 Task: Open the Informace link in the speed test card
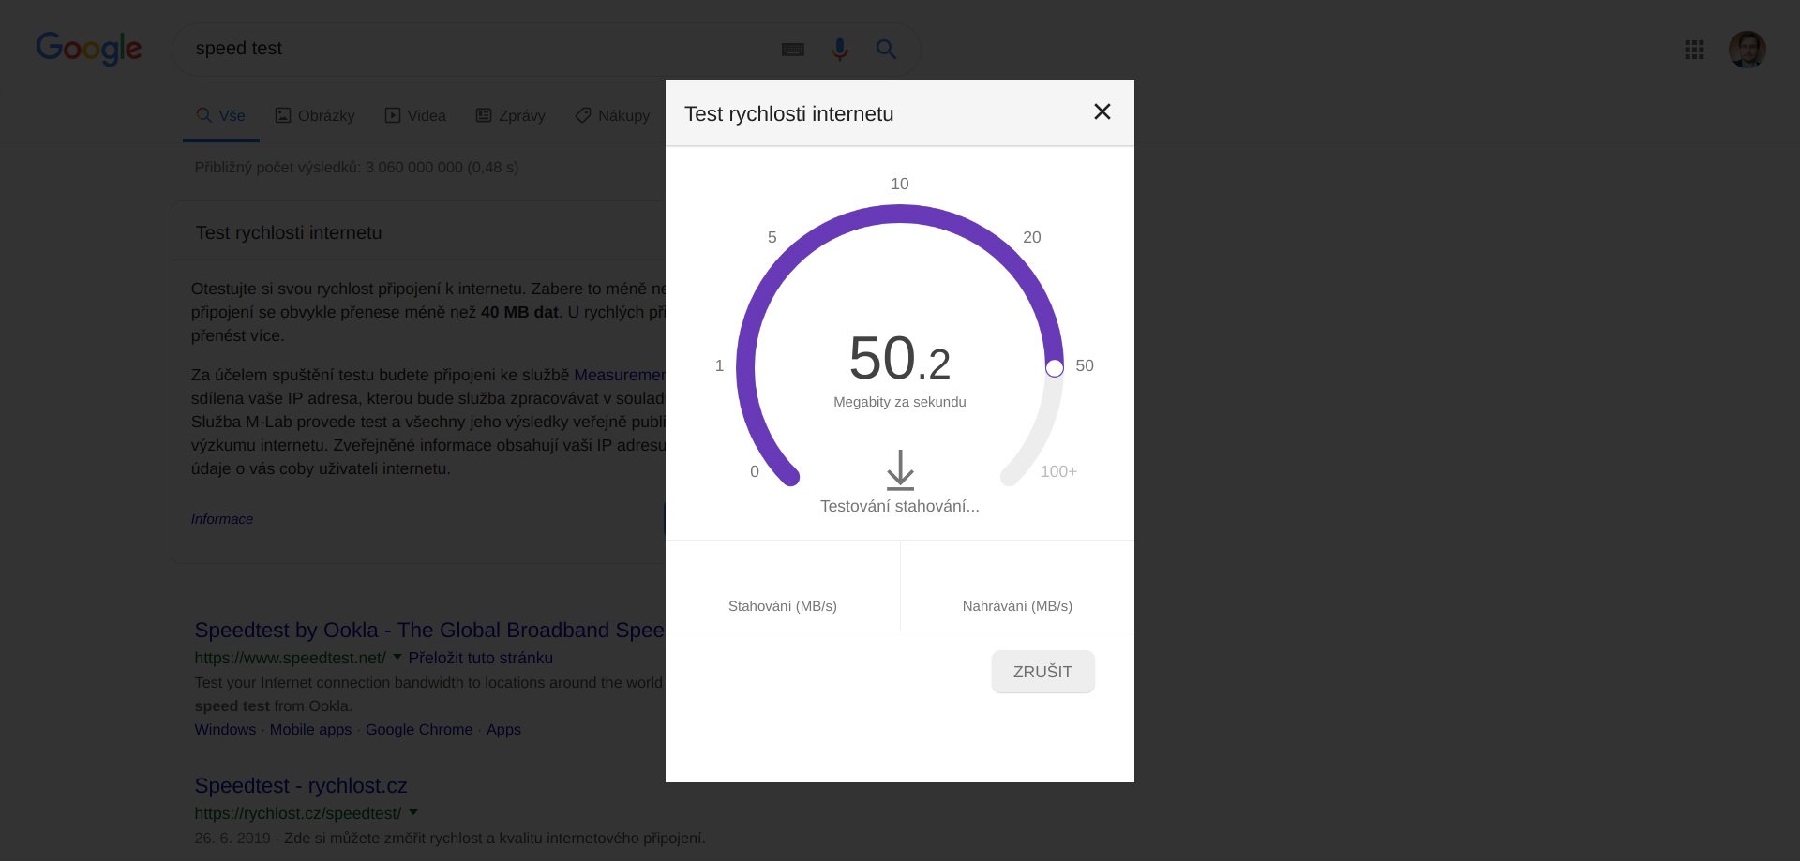pyautogui.click(x=222, y=519)
